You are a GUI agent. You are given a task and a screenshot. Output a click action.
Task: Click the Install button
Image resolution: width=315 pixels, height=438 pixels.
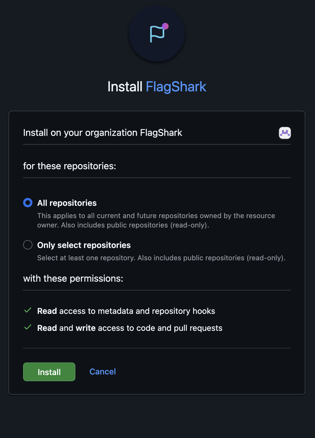[49, 372]
